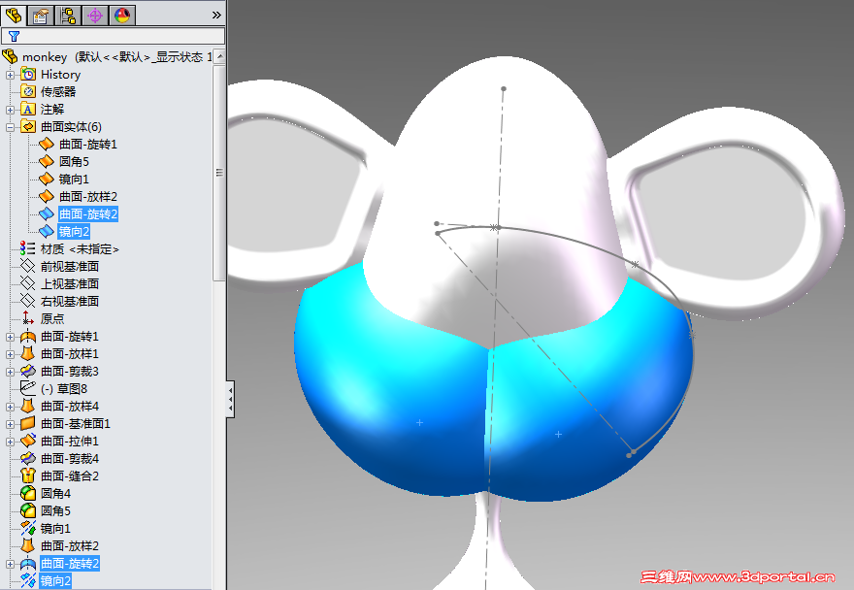Select the 上视基准面 plane icon

[x=28, y=283]
